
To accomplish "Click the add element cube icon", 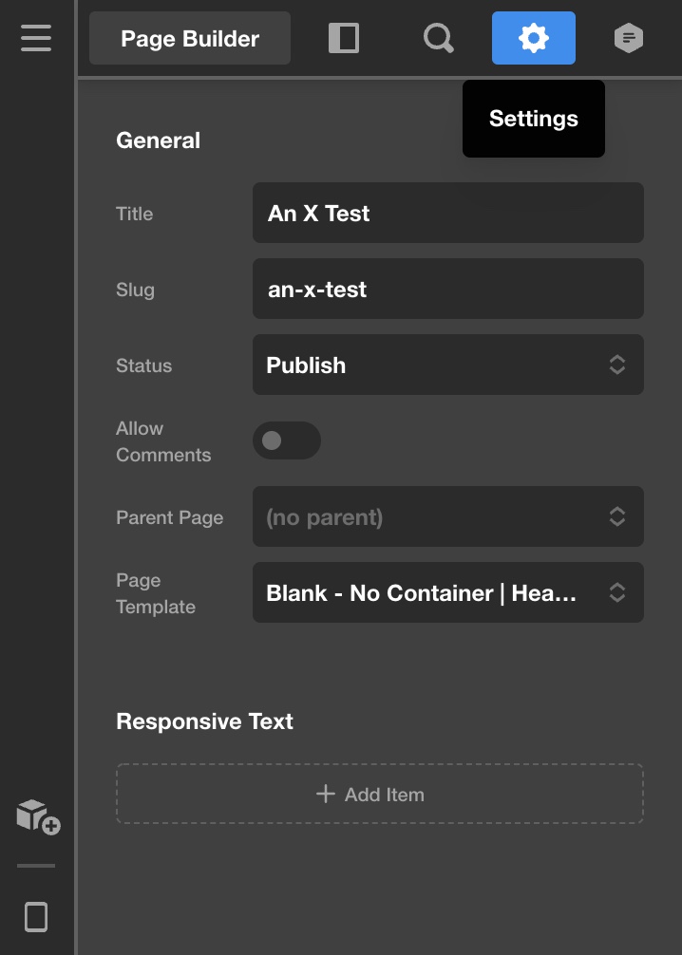I will tap(38, 817).
